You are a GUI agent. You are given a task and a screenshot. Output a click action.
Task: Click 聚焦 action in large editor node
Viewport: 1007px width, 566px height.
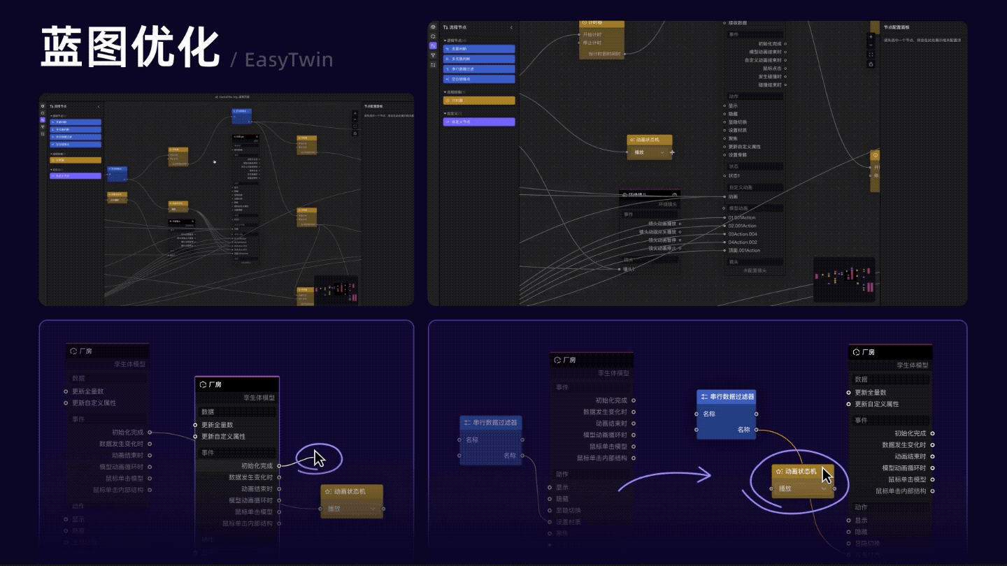(x=732, y=138)
